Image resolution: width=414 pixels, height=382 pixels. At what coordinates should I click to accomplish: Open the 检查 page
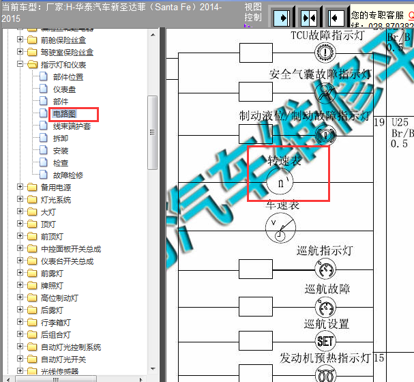click(61, 163)
